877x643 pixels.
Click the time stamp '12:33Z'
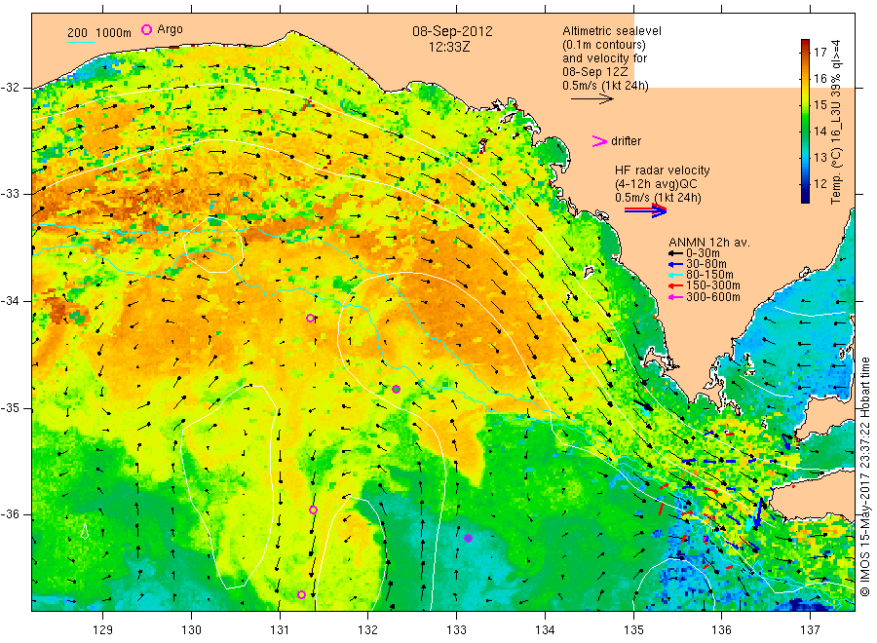pos(449,47)
